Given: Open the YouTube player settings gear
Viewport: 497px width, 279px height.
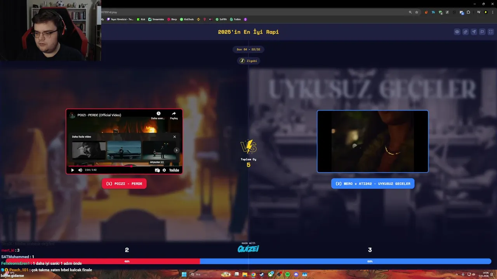Looking at the screenshot, I should (164, 170).
